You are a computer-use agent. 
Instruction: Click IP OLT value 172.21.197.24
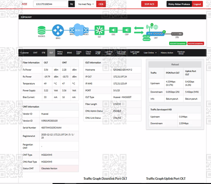tap(120, 77)
